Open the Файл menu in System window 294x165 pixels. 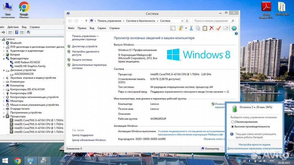tap(71, 28)
